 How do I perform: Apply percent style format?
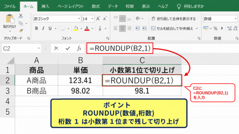(215, 28)
